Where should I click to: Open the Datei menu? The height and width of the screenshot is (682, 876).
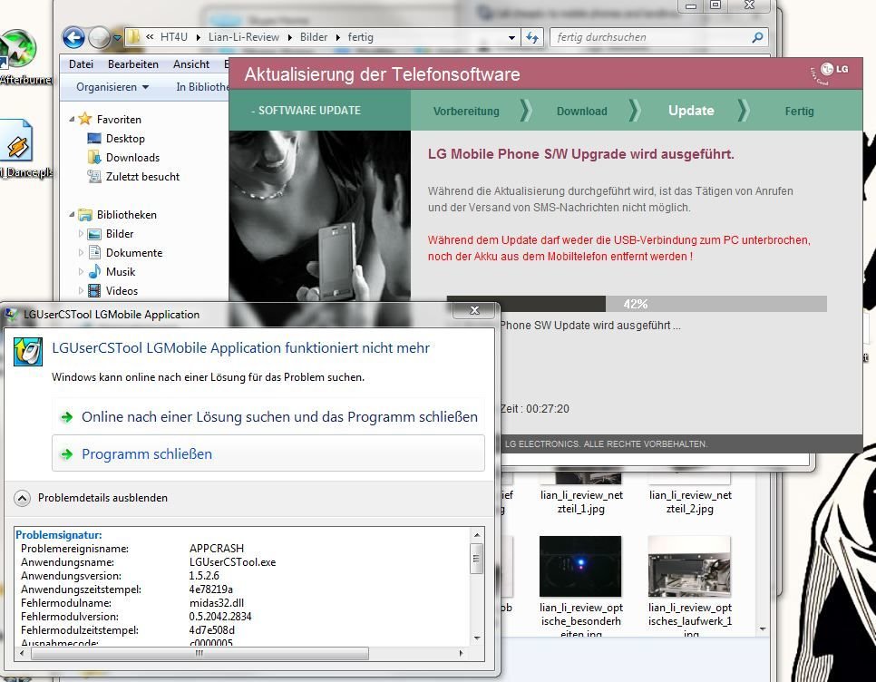tap(81, 64)
